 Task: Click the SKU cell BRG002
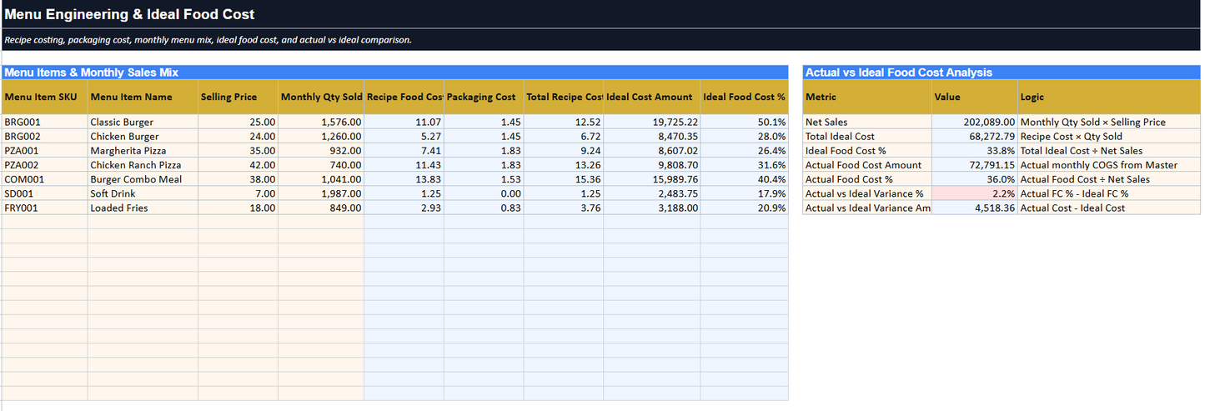pyautogui.click(x=45, y=136)
